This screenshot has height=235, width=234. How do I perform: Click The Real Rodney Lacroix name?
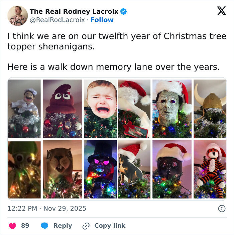coord(74,11)
